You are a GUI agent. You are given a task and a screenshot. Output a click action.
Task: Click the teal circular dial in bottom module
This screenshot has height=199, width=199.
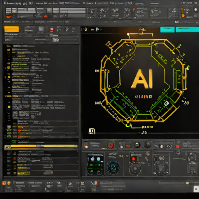click(113, 168)
